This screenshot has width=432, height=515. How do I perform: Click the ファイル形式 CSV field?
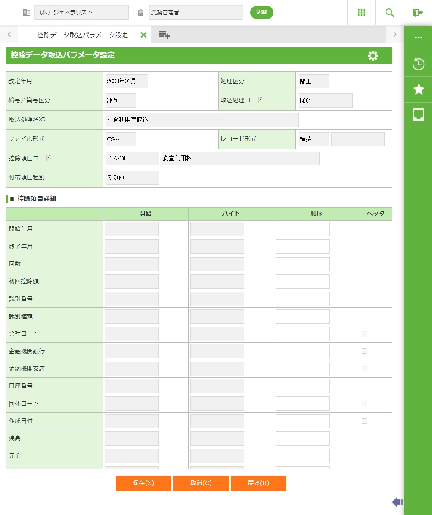[x=121, y=139]
